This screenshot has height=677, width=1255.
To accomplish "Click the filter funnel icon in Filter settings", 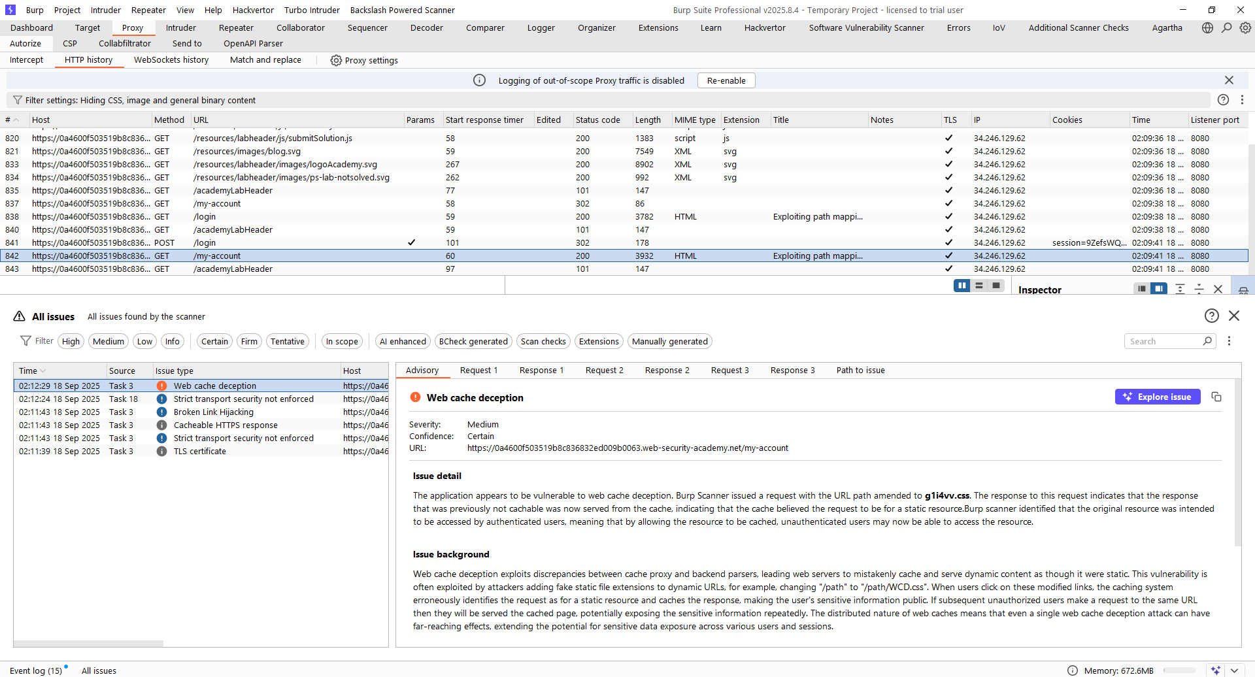I will tap(18, 100).
